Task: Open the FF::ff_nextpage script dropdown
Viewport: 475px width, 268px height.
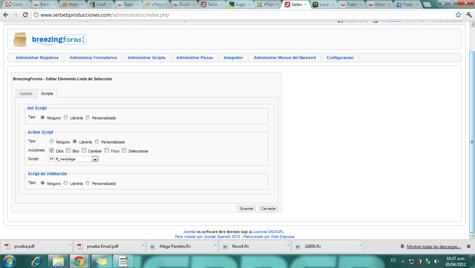Action: coord(73,159)
